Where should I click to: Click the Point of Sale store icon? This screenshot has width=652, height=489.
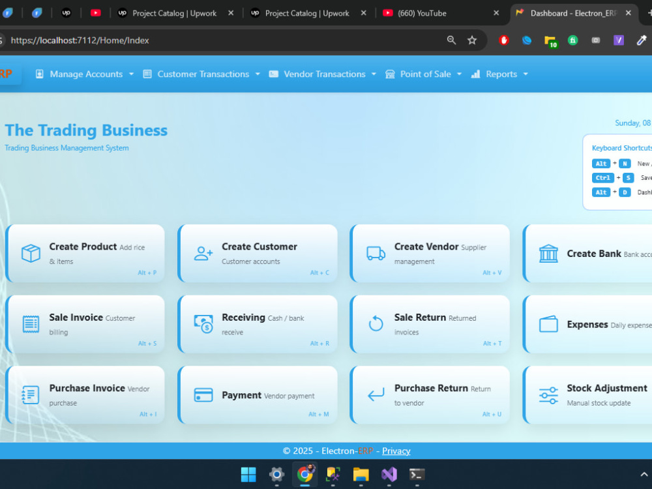[390, 74]
